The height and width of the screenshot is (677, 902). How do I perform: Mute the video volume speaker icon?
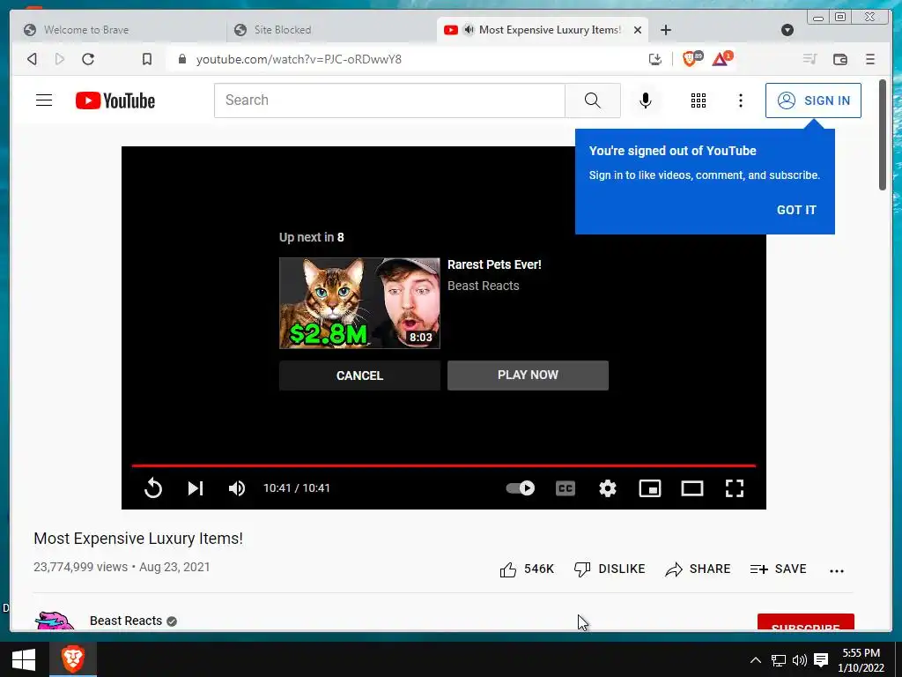[x=237, y=488]
